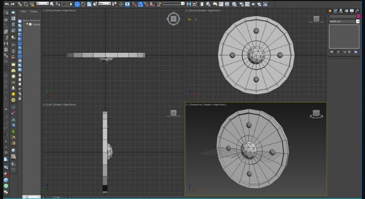Toggle the Angle Snap icon
Image resolution: width=365 pixels, height=199 pixels.
[140, 4]
